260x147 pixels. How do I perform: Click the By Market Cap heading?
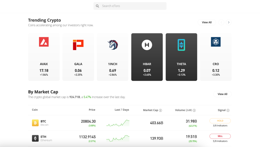[x=43, y=92]
